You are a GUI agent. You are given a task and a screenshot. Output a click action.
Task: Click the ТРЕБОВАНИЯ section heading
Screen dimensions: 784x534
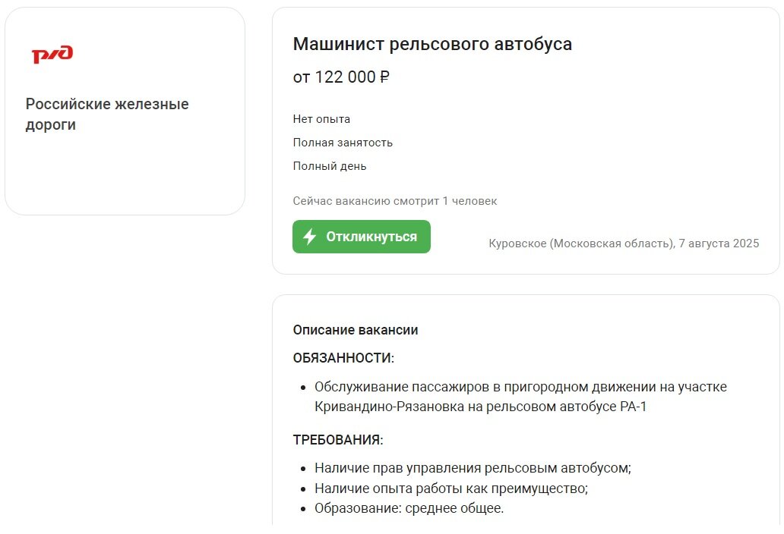[338, 440]
